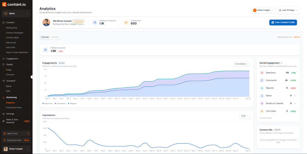Click the Social Engagement info icon
Screen dimensions: 307x154
click(x=281, y=63)
